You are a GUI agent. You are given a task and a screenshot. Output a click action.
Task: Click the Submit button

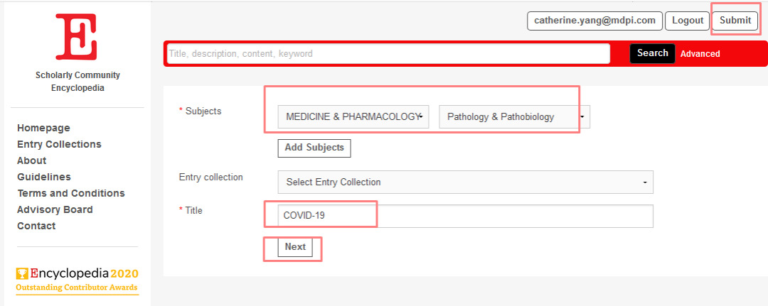[x=735, y=21]
